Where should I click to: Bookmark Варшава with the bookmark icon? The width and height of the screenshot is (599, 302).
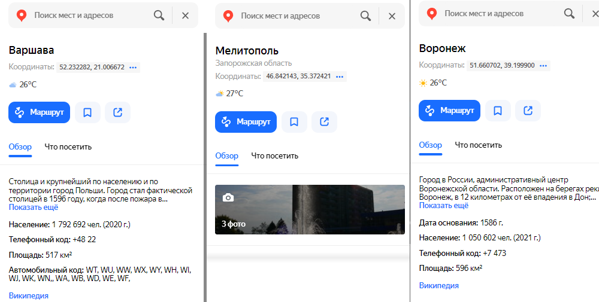[87, 112]
